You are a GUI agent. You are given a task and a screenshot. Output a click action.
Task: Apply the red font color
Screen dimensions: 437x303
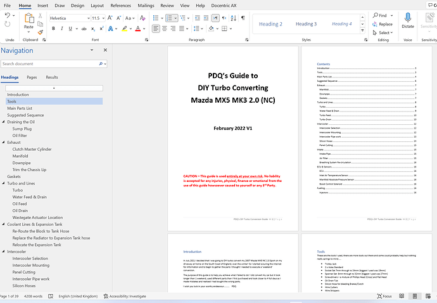click(x=138, y=29)
